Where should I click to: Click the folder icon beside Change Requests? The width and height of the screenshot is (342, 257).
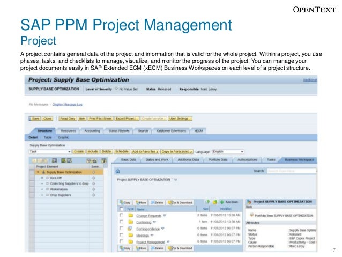point(131,216)
